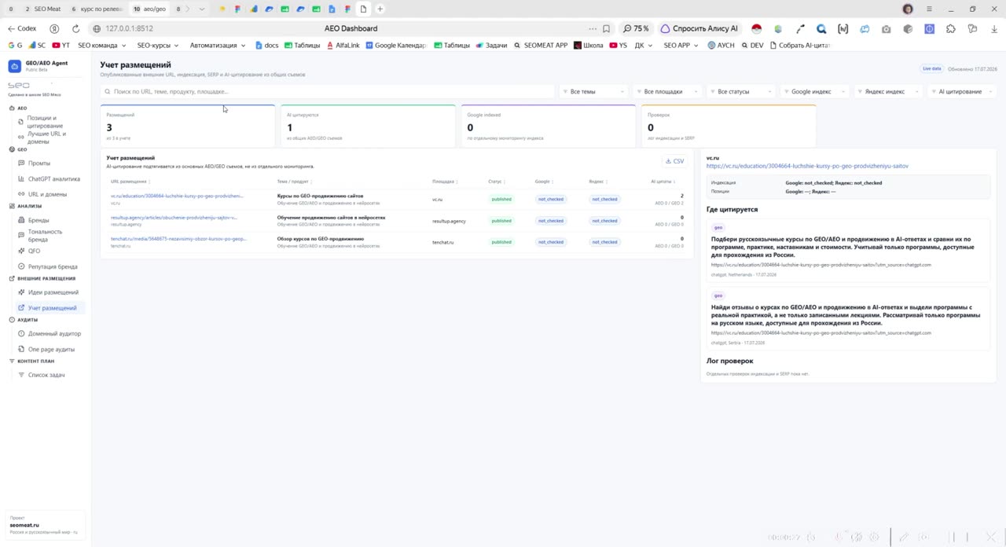Click the browser address bar 127.0.0.1:8512

tap(130, 28)
